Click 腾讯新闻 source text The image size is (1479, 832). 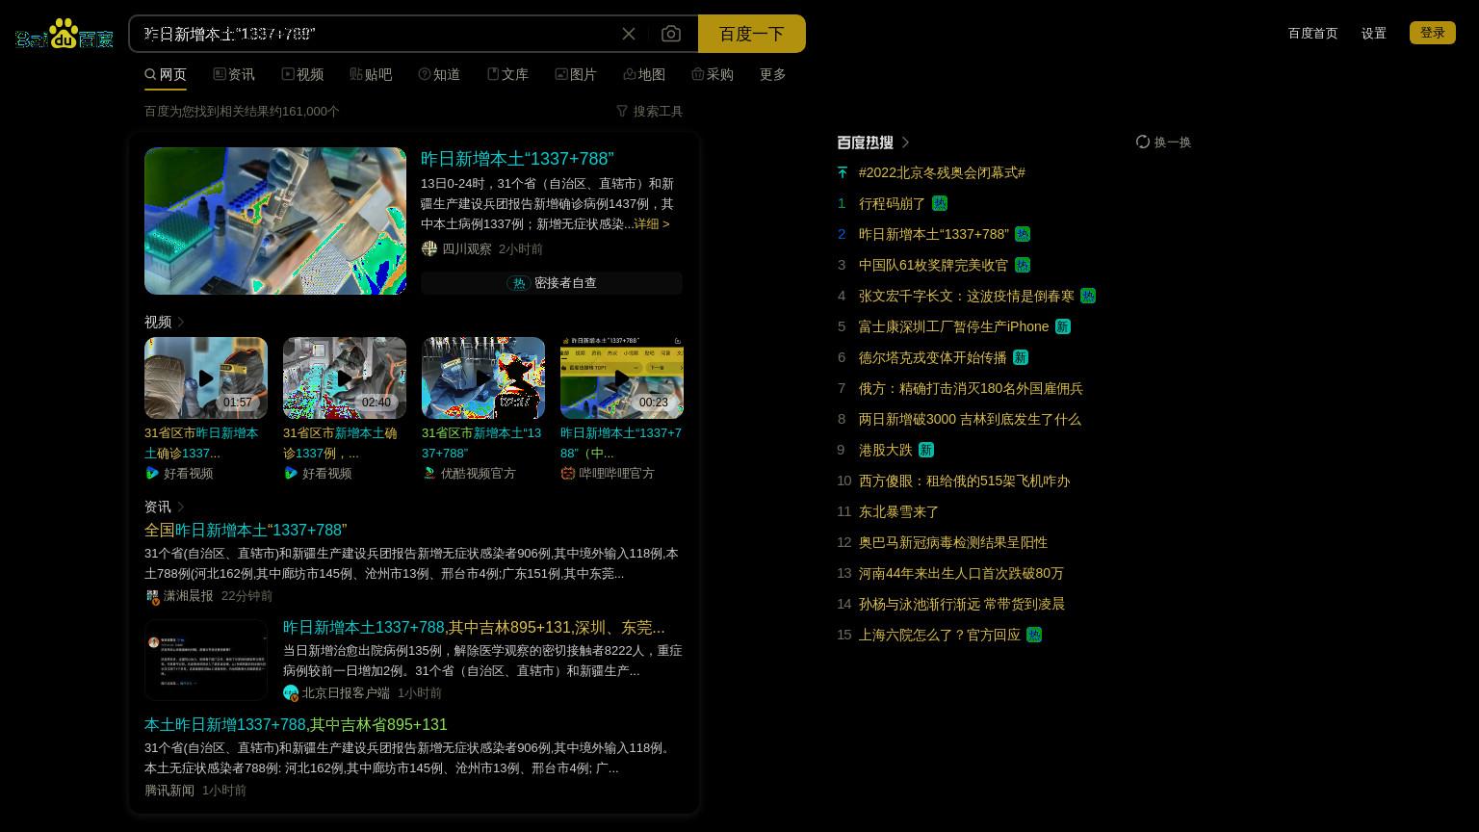(x=169, y=791)
